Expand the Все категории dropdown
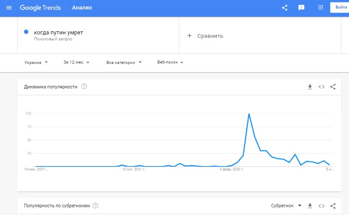Screen dimensions: 349x215 124,62
